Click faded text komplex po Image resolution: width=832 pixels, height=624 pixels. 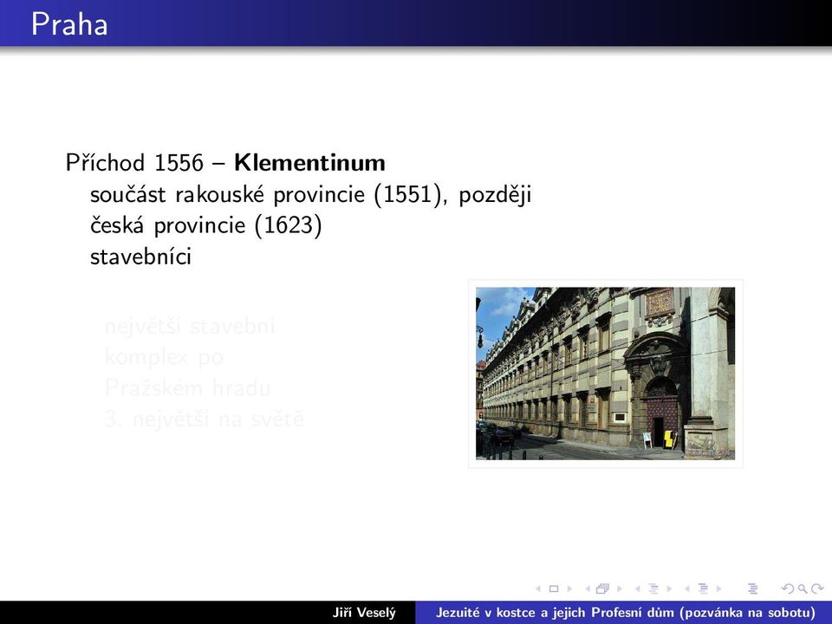click(x=164, y=358)
